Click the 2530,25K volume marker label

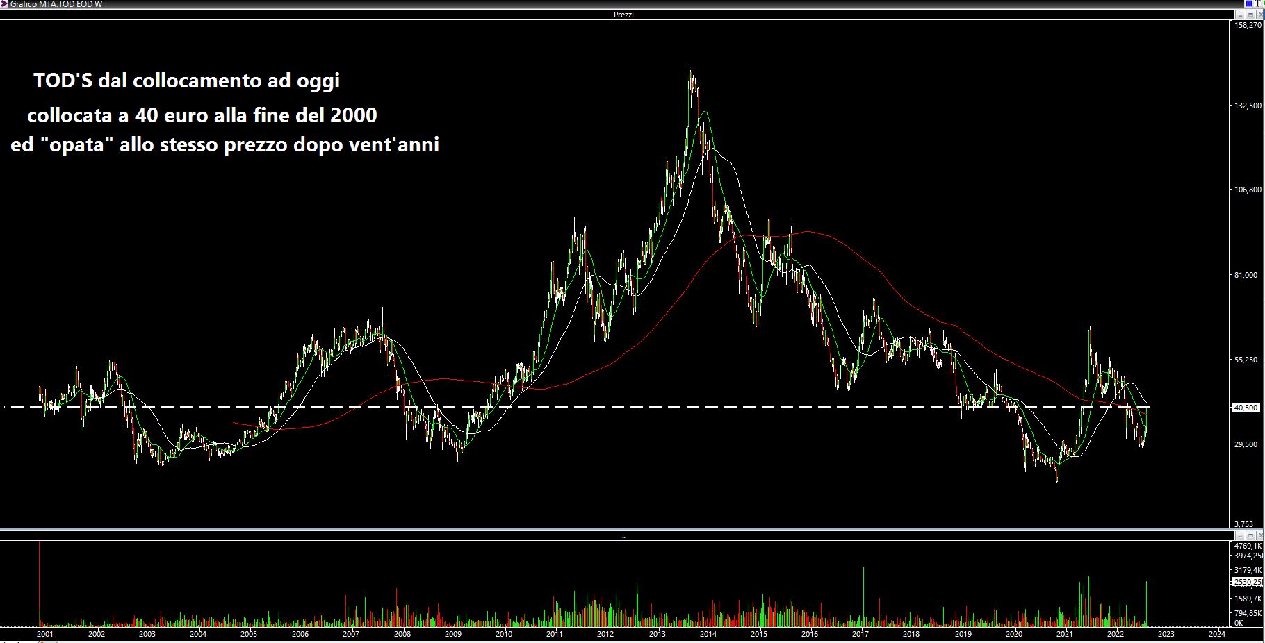tap(1248, 582)
